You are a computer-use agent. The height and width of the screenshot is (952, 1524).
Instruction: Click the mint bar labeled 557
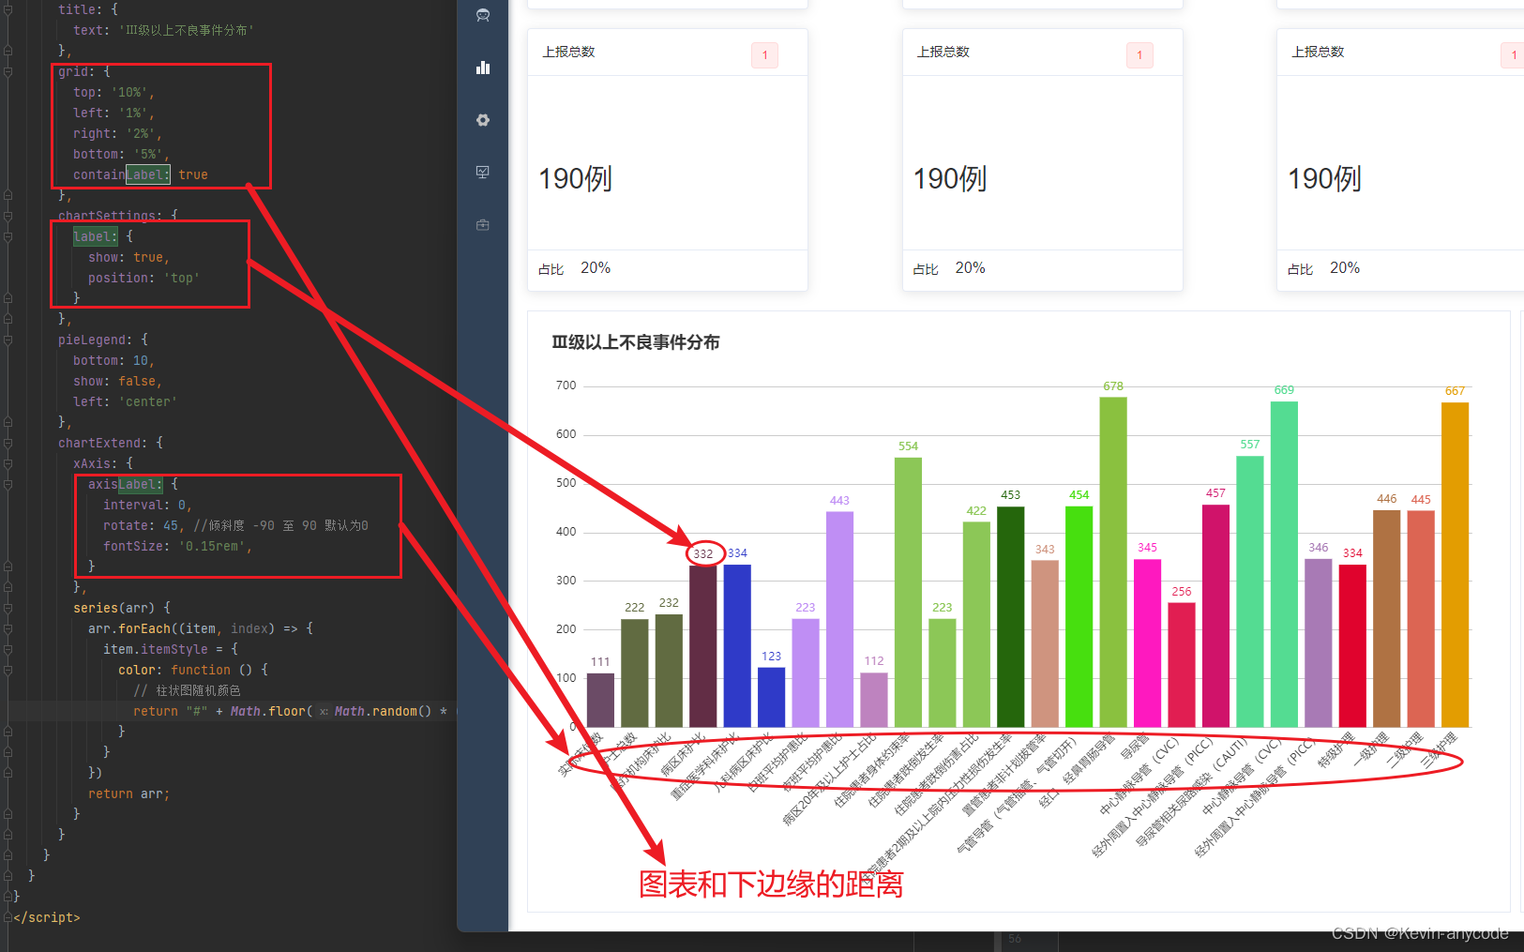pyautogui.click(x=1250, y=591)
